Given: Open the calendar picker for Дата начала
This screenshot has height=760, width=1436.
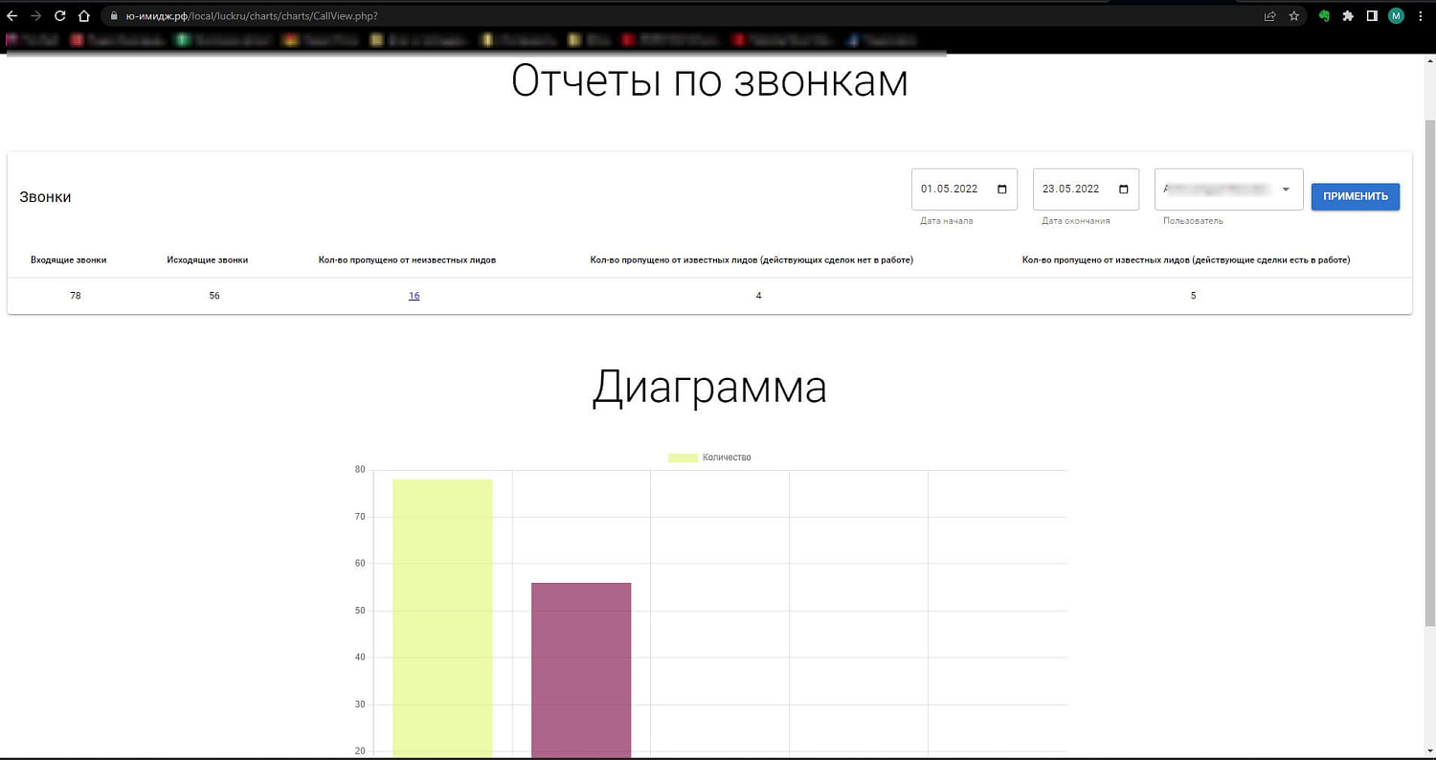Looking at the screenshot, I should 1002,189.
